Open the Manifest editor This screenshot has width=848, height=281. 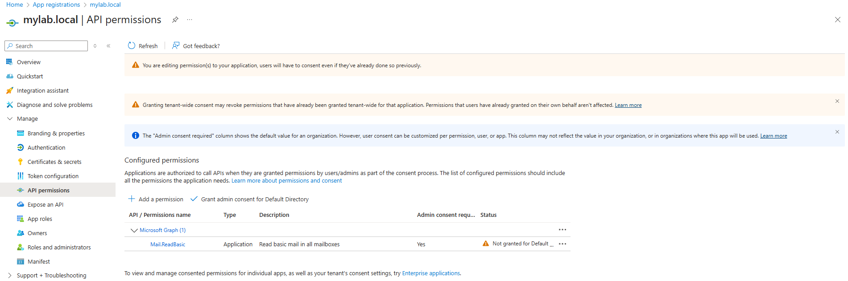point(38,261)
